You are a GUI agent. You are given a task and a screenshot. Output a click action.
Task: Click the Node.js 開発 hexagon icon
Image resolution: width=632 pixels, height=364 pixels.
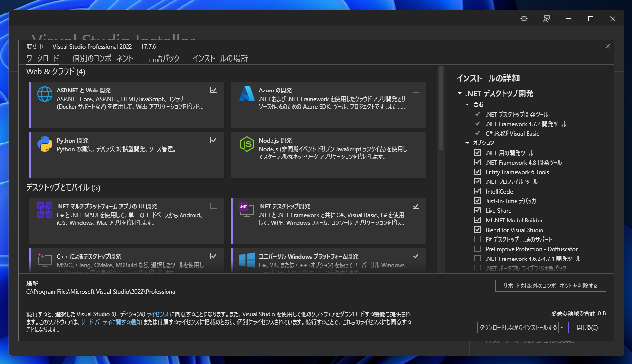pos(246,144)
